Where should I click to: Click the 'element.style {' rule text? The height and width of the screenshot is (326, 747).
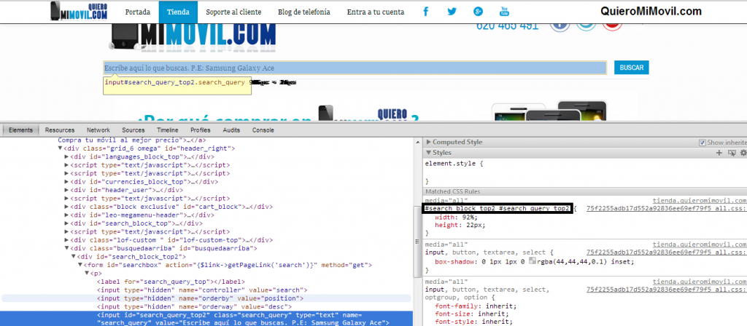coord(454,164)
